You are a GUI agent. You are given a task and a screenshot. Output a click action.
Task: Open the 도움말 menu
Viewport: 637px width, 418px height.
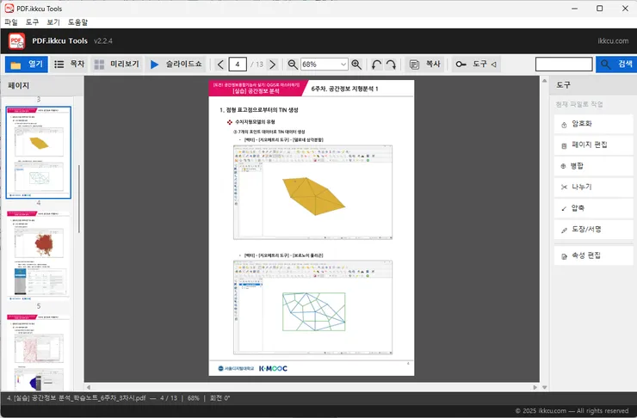[77, 22]
